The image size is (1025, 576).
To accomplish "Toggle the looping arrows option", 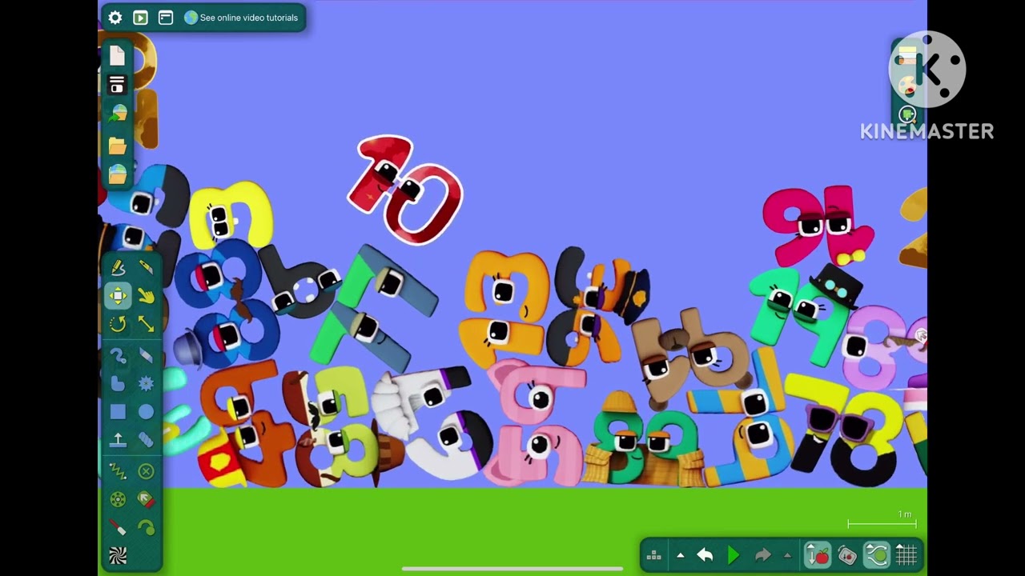I will [877, 555].
